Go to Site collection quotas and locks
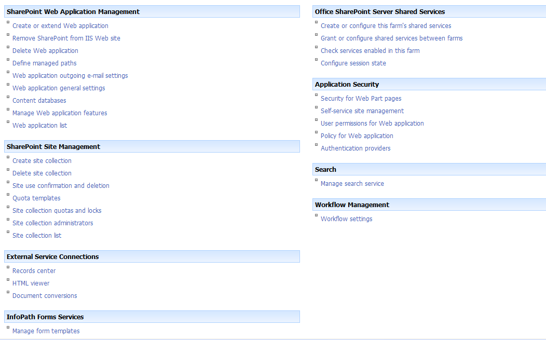 click(57, 211)
